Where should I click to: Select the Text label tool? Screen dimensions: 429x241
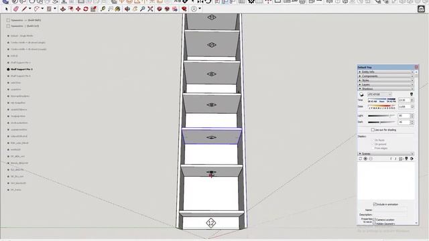pyautogui.click(x=110, y=9)
